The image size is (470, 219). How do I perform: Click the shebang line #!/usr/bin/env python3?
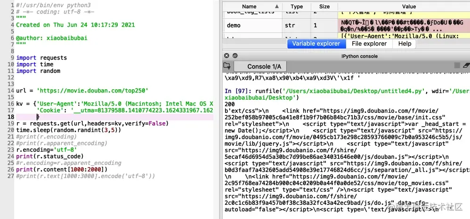pos(53,5)
